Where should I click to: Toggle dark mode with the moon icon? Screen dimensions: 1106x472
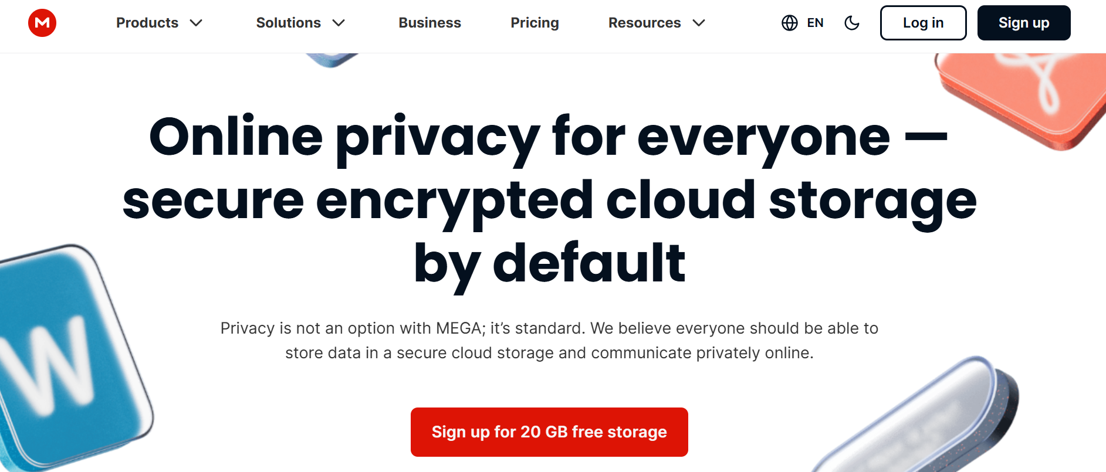[852, 23]
